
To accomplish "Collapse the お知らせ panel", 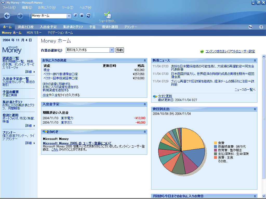I will tap(145, 132).
